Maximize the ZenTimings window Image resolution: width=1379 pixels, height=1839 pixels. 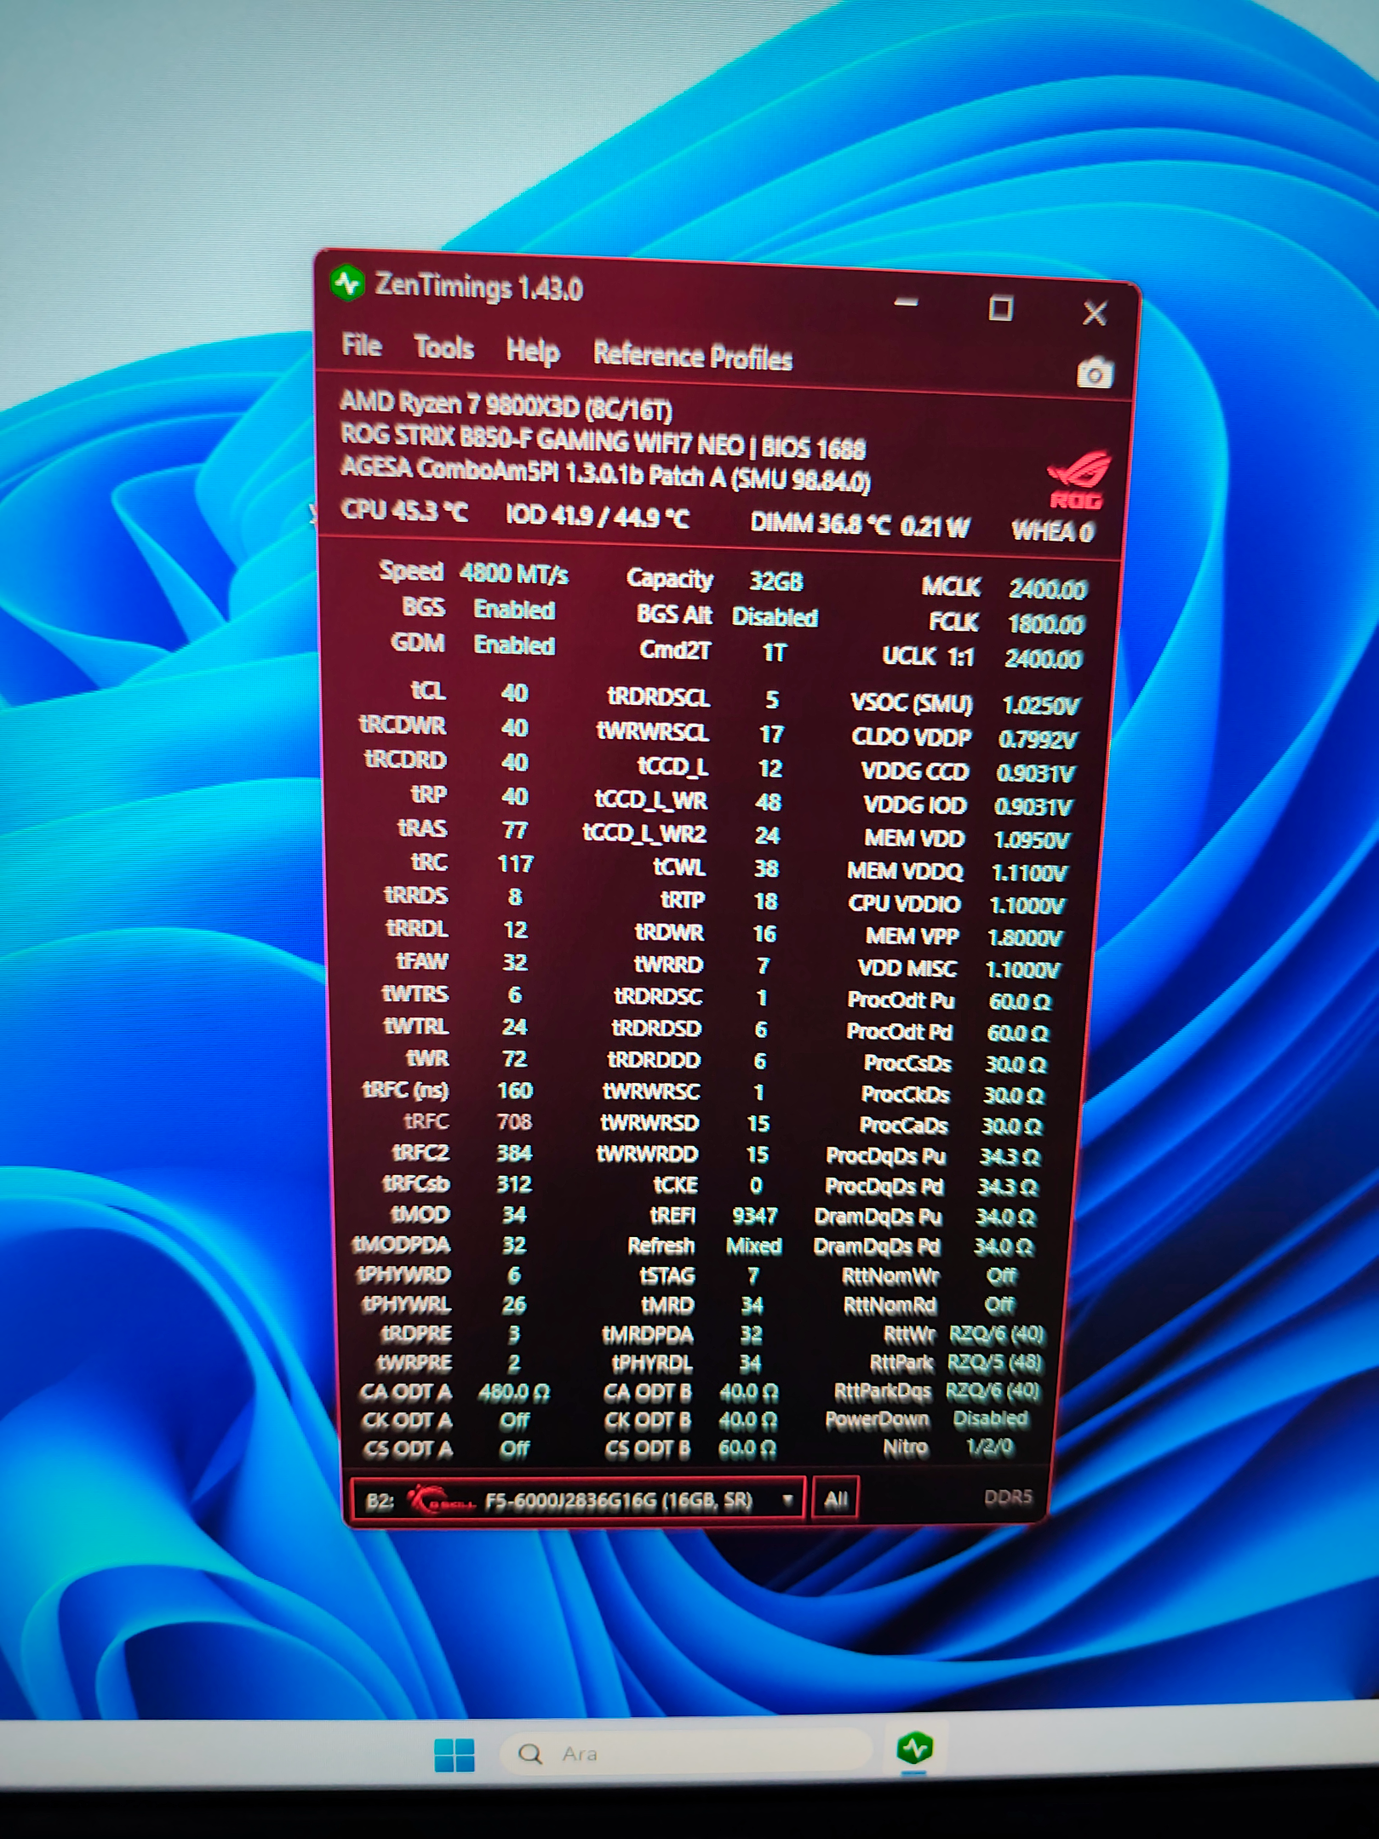tap(1000, 307)
